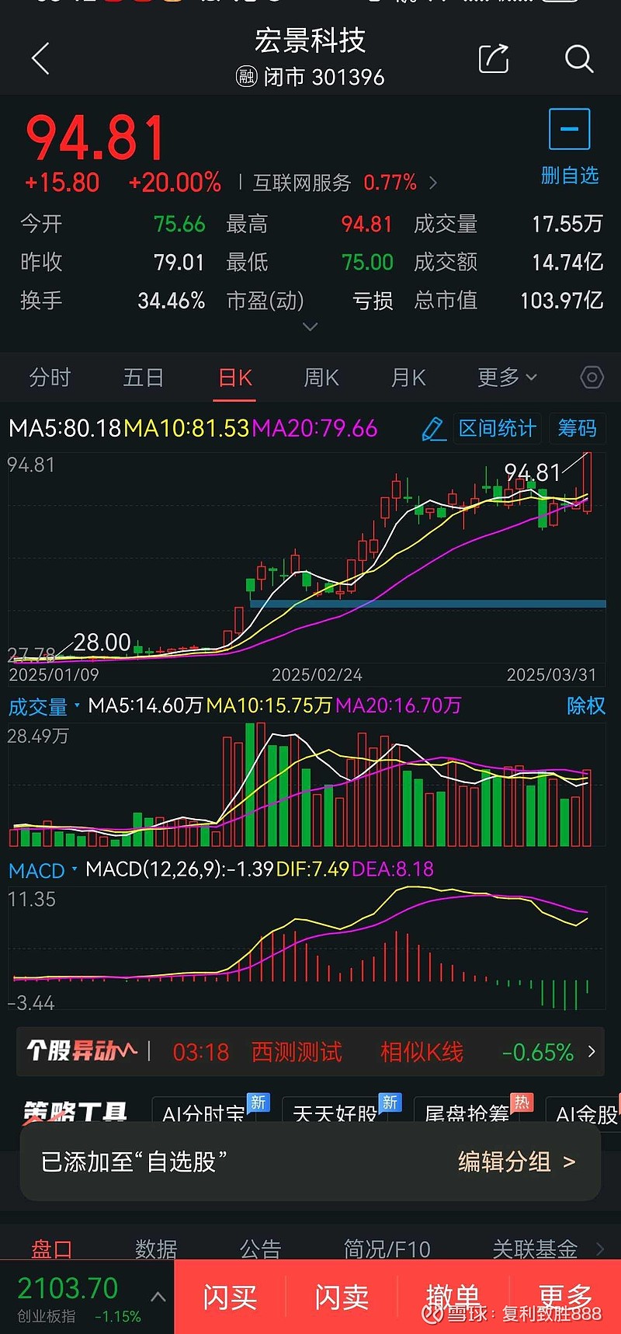Tap the 宏景科技 stock title
Screen dimensions: 621x1334
point(310,40)
